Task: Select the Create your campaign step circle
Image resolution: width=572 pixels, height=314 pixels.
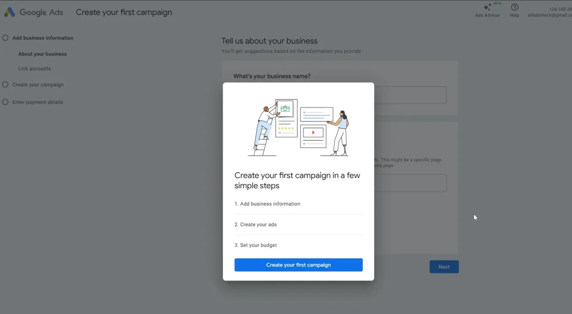Action: coord(5,84)
